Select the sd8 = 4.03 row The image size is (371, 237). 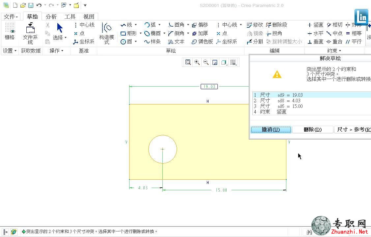pyautogui.click(x=312, y=101)
